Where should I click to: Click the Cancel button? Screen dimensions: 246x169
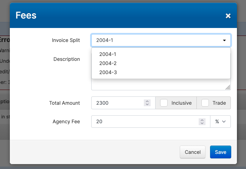click(x=193, y=152)
